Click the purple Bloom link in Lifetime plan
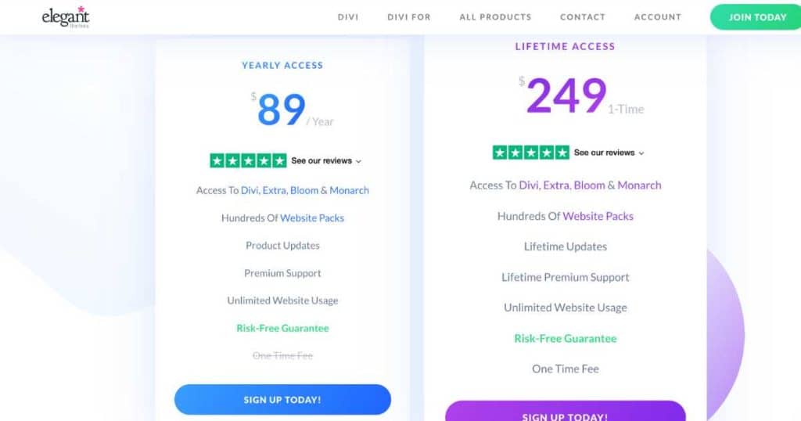This screenshot has height=421, width=801. tap(589, 185)
